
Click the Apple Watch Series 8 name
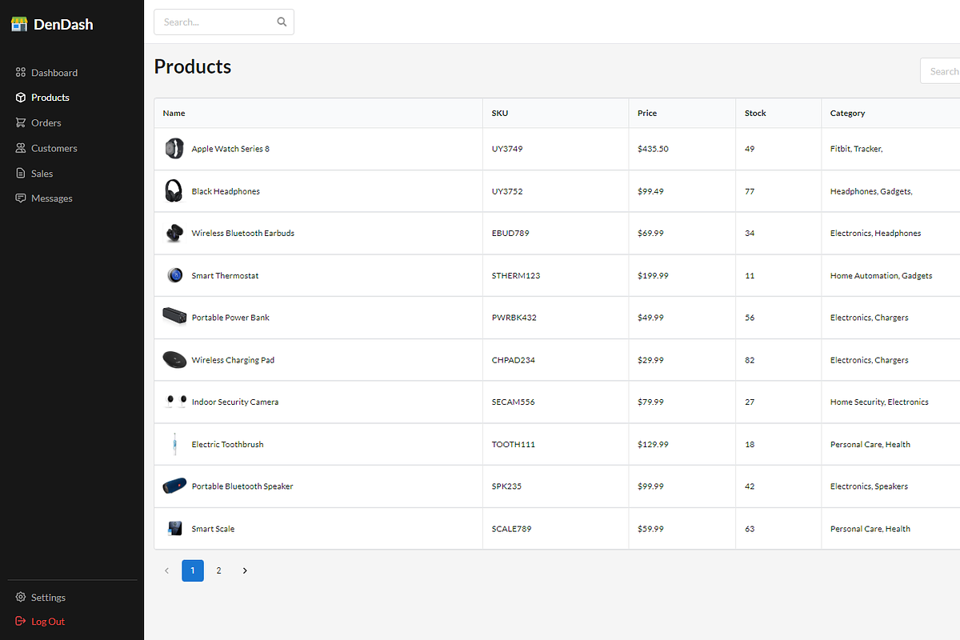click(x=230, y=149)
